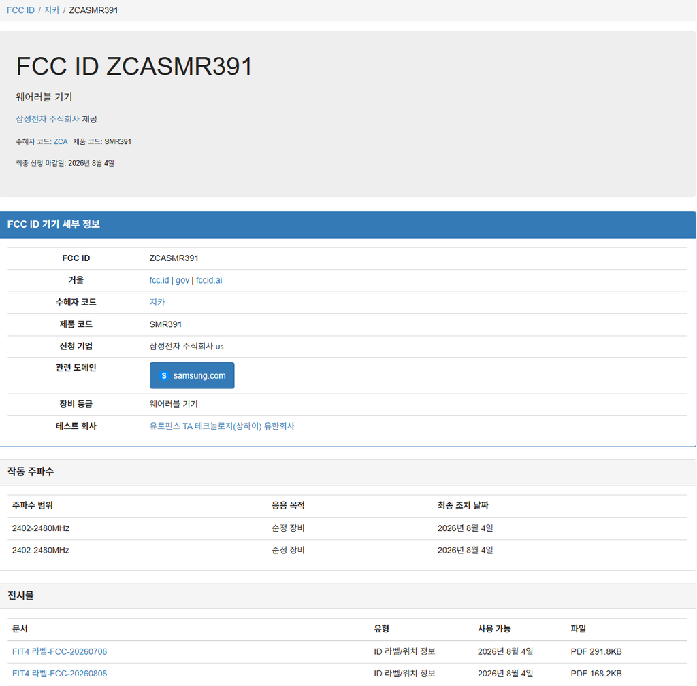Viewport: 697px width, 686px height.
Task: Click the 응용 목적 column header
Action: (x=288, y=505)
